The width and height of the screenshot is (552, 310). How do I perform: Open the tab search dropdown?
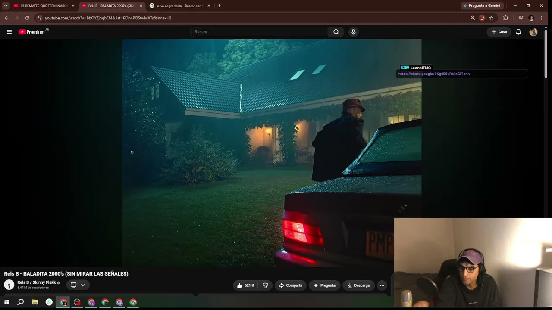(6, 6)
